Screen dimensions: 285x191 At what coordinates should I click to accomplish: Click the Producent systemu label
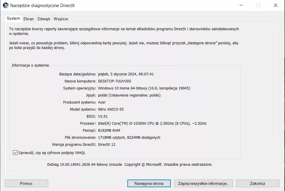point(79,102)
